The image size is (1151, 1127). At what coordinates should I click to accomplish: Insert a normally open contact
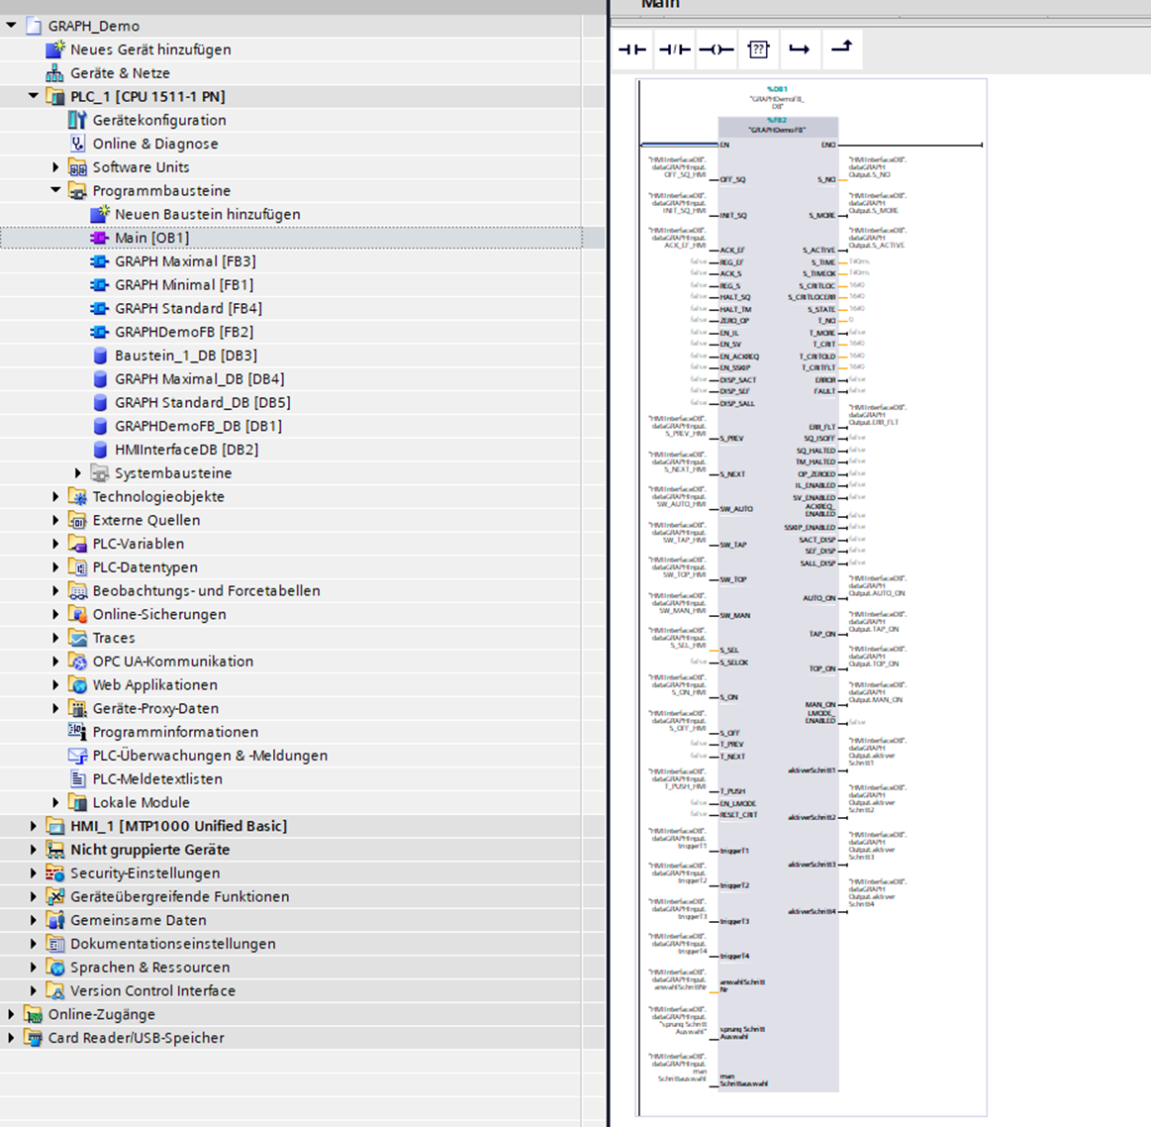tap(632, 50)
